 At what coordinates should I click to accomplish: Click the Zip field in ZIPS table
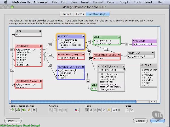click(28, 34)
